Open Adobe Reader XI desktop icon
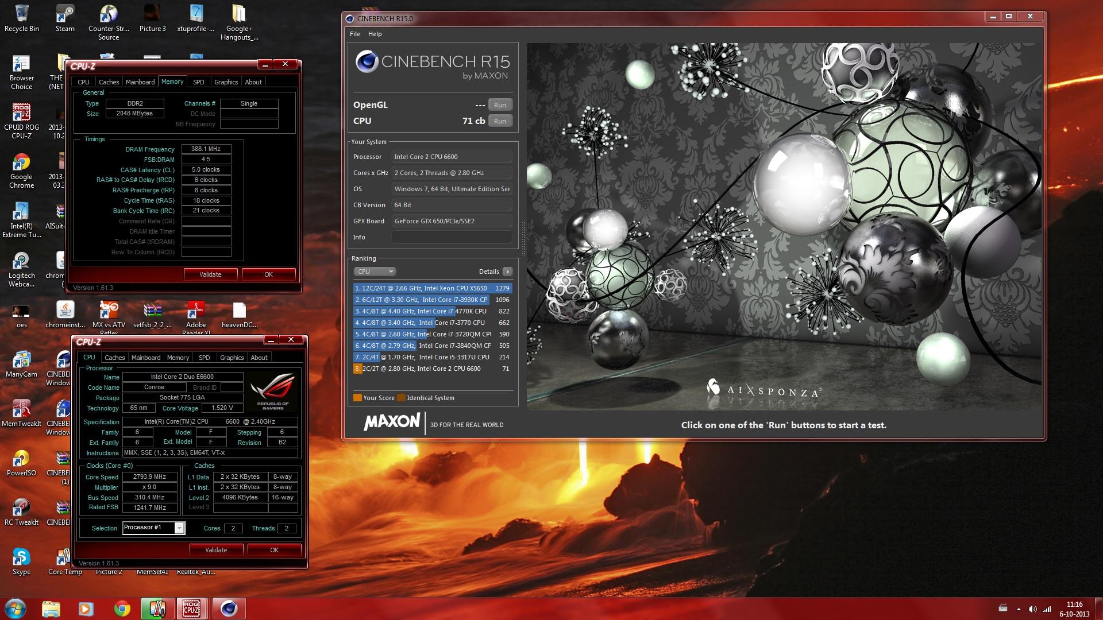 [196, 319]
